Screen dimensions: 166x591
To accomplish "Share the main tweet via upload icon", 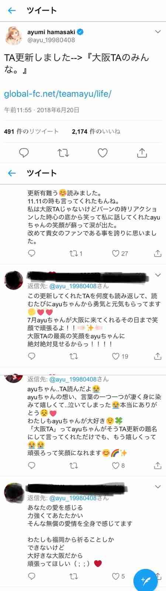I will point(142,153).
